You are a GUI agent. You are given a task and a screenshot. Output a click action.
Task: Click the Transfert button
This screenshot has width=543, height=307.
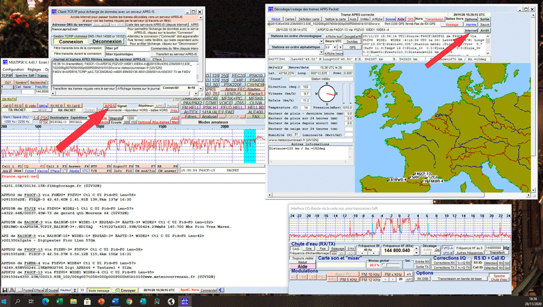497,253
